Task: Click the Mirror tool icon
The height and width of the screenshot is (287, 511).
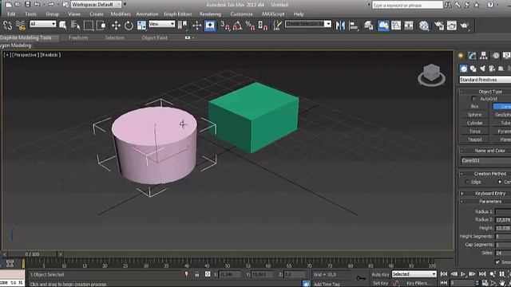Action: 340,26
